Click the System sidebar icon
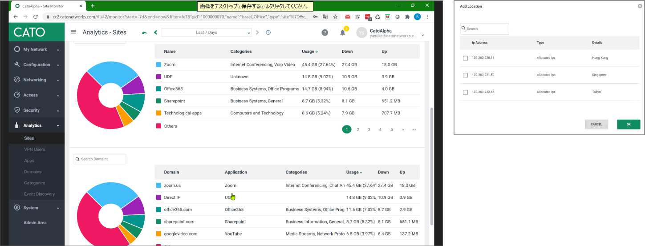The image size is (645, 246). tap(17, 208)
